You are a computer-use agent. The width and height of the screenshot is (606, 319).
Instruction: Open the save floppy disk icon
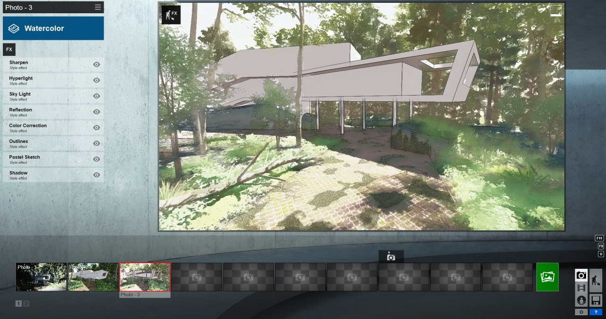tap(596, 300)
